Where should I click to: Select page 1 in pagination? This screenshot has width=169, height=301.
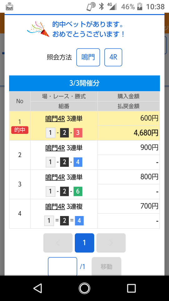click(x=84, y=243)
